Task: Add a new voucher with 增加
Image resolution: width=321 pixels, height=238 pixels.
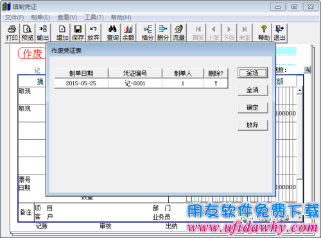Action: tap(62, 33)
